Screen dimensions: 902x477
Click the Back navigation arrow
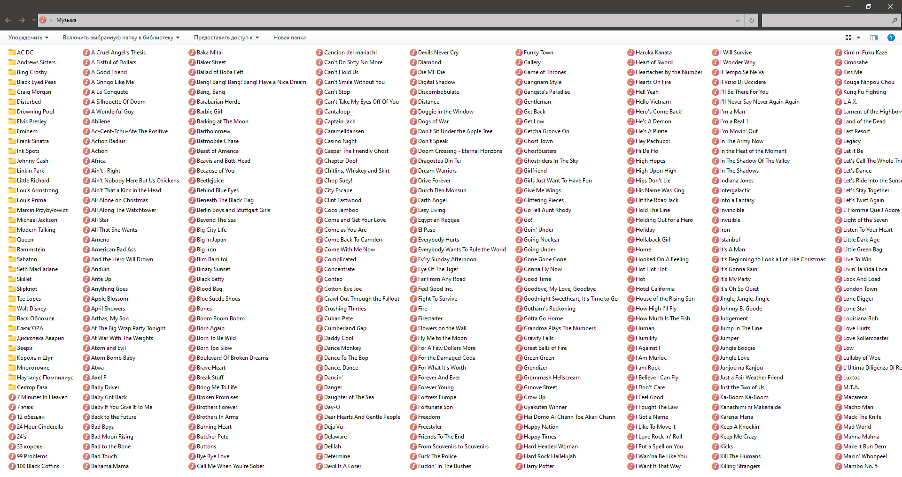point(8,20)
